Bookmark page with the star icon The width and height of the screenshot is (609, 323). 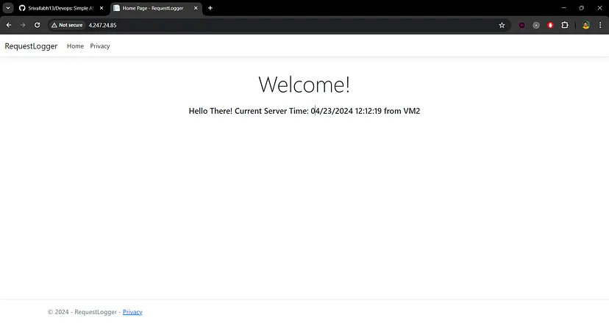click(502, 25)
